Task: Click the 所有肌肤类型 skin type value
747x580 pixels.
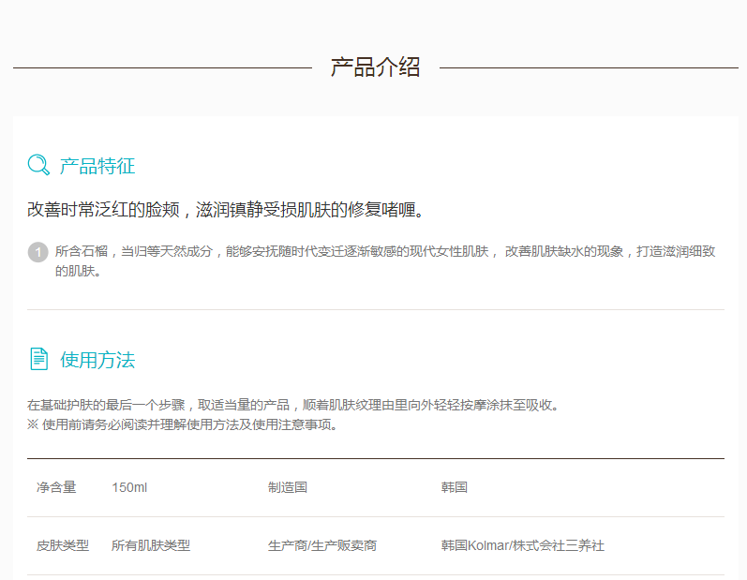Action: [x=151, y=545]
